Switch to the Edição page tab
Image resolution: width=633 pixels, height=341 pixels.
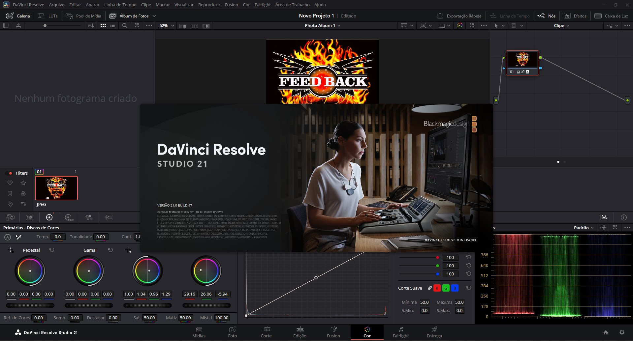(x=300, y=332)
